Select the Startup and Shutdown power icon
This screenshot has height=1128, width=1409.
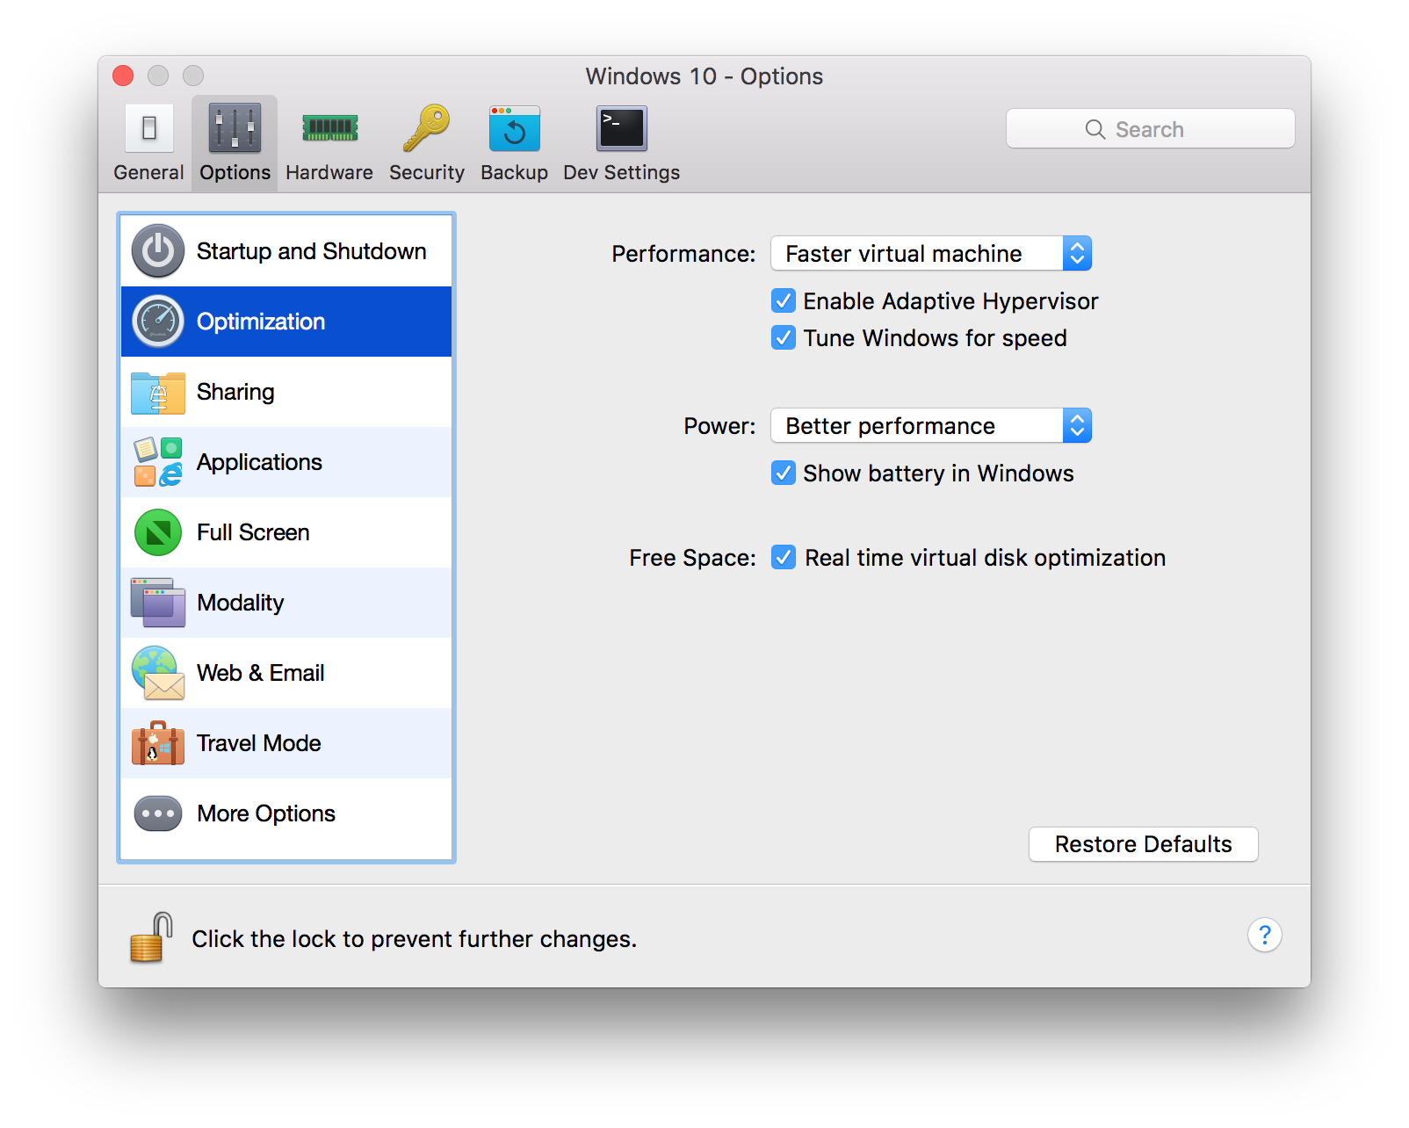(158, 251)
